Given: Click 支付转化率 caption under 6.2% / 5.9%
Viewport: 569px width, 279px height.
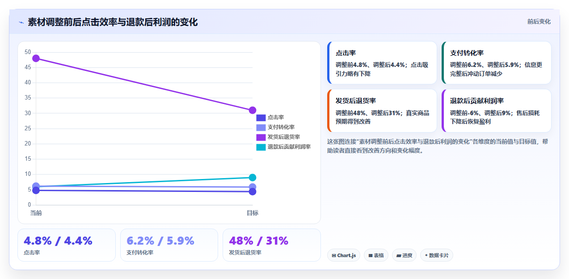Looking at the screenshot, I should (140, 253).
